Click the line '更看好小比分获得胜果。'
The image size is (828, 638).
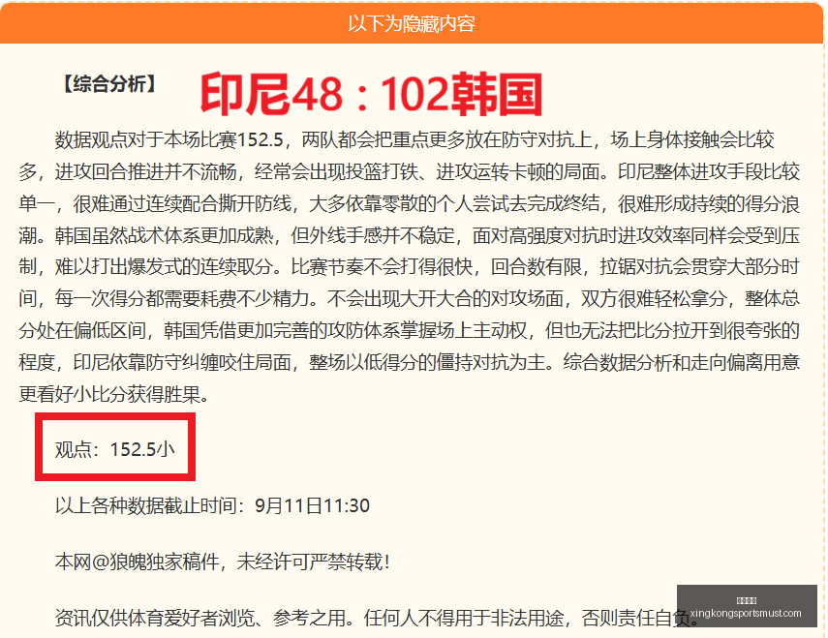coord(113,394)
